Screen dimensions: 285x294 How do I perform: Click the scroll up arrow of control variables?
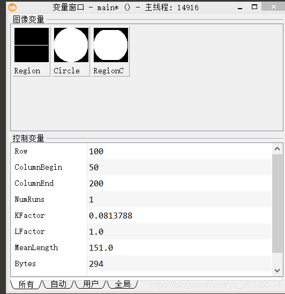(277, 149)
